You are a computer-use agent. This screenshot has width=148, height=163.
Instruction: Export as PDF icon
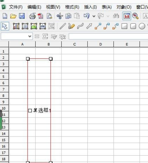pos(41,16)
